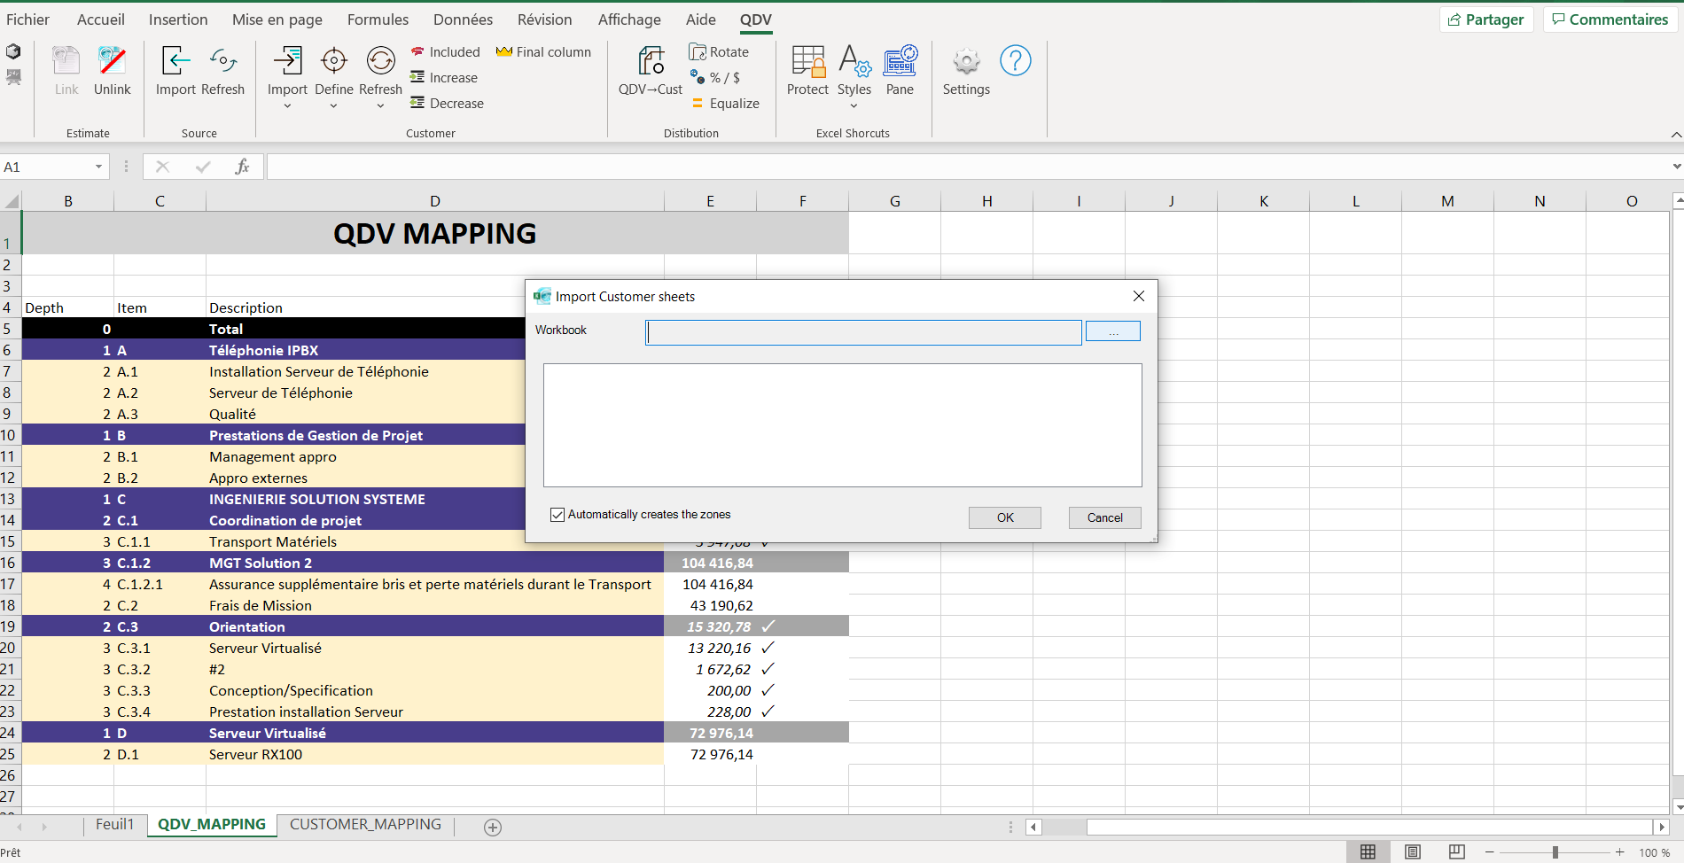
Task: Click the Source Refresh icon
Action: tap(223, 60)
